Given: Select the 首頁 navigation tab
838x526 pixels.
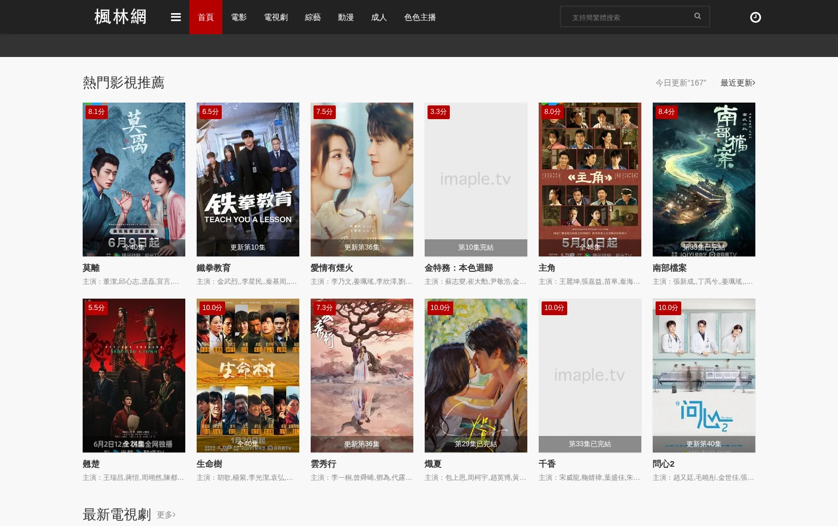Looking at the screenshot, I should click(206, 17).
